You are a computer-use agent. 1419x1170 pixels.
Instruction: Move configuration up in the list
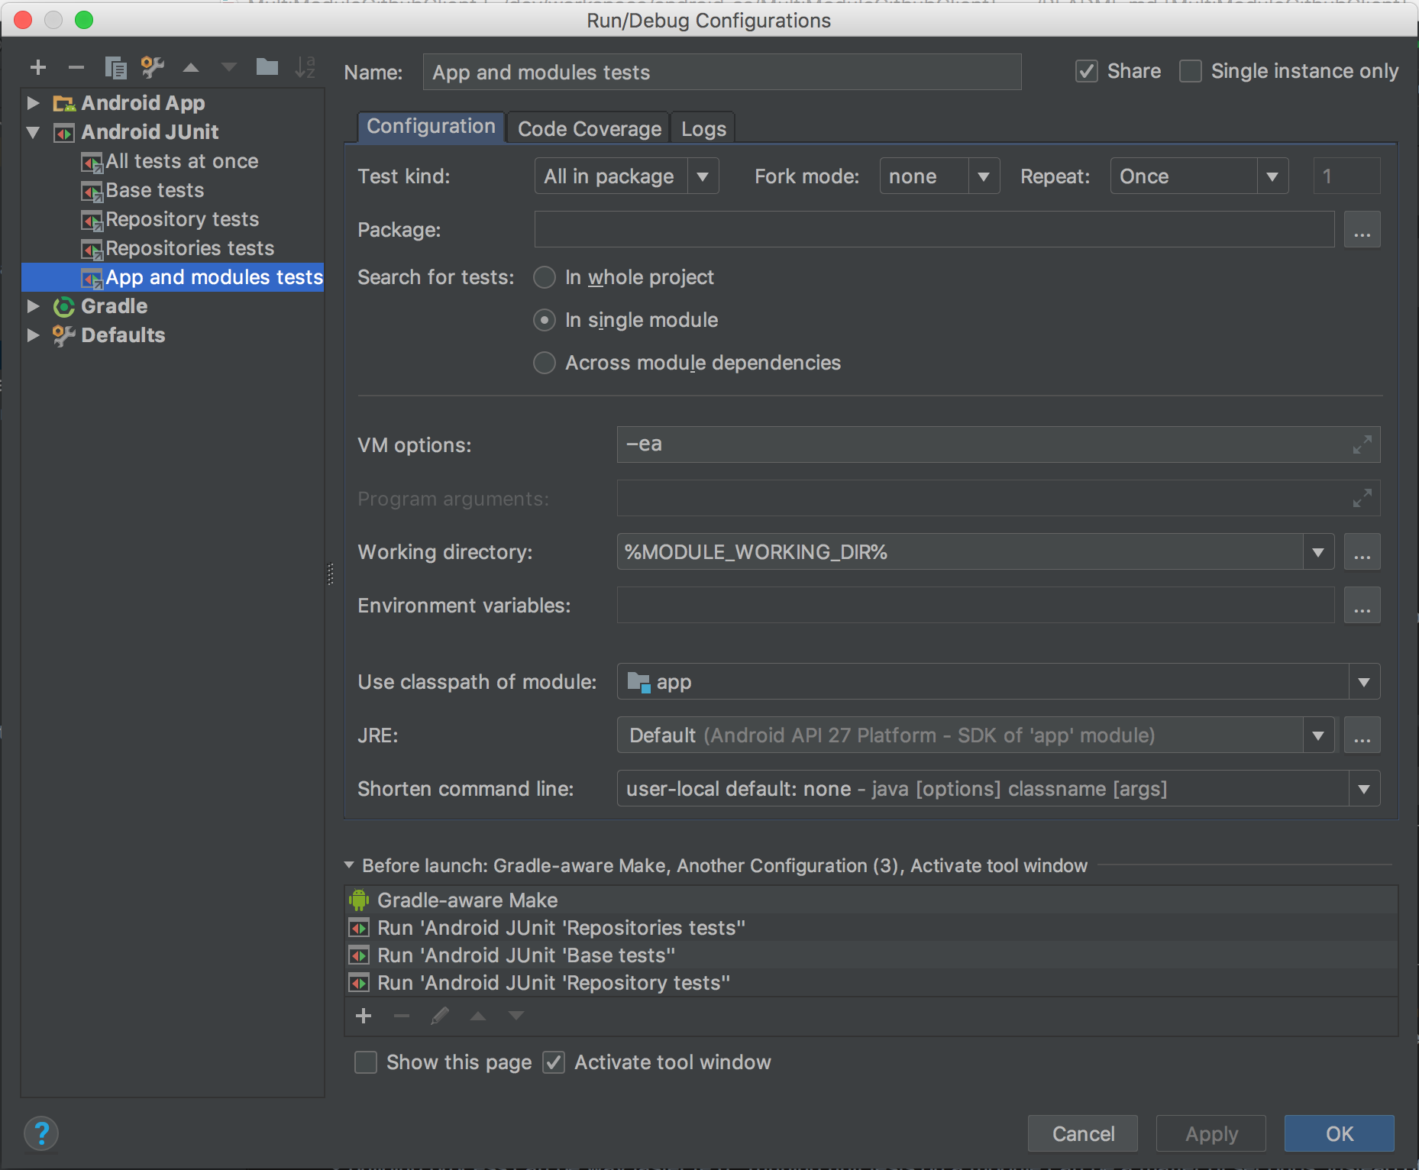pos(191,68)
